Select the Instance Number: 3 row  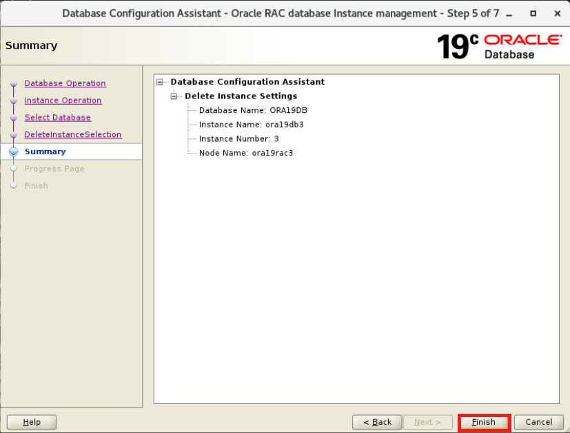[239, 138]
